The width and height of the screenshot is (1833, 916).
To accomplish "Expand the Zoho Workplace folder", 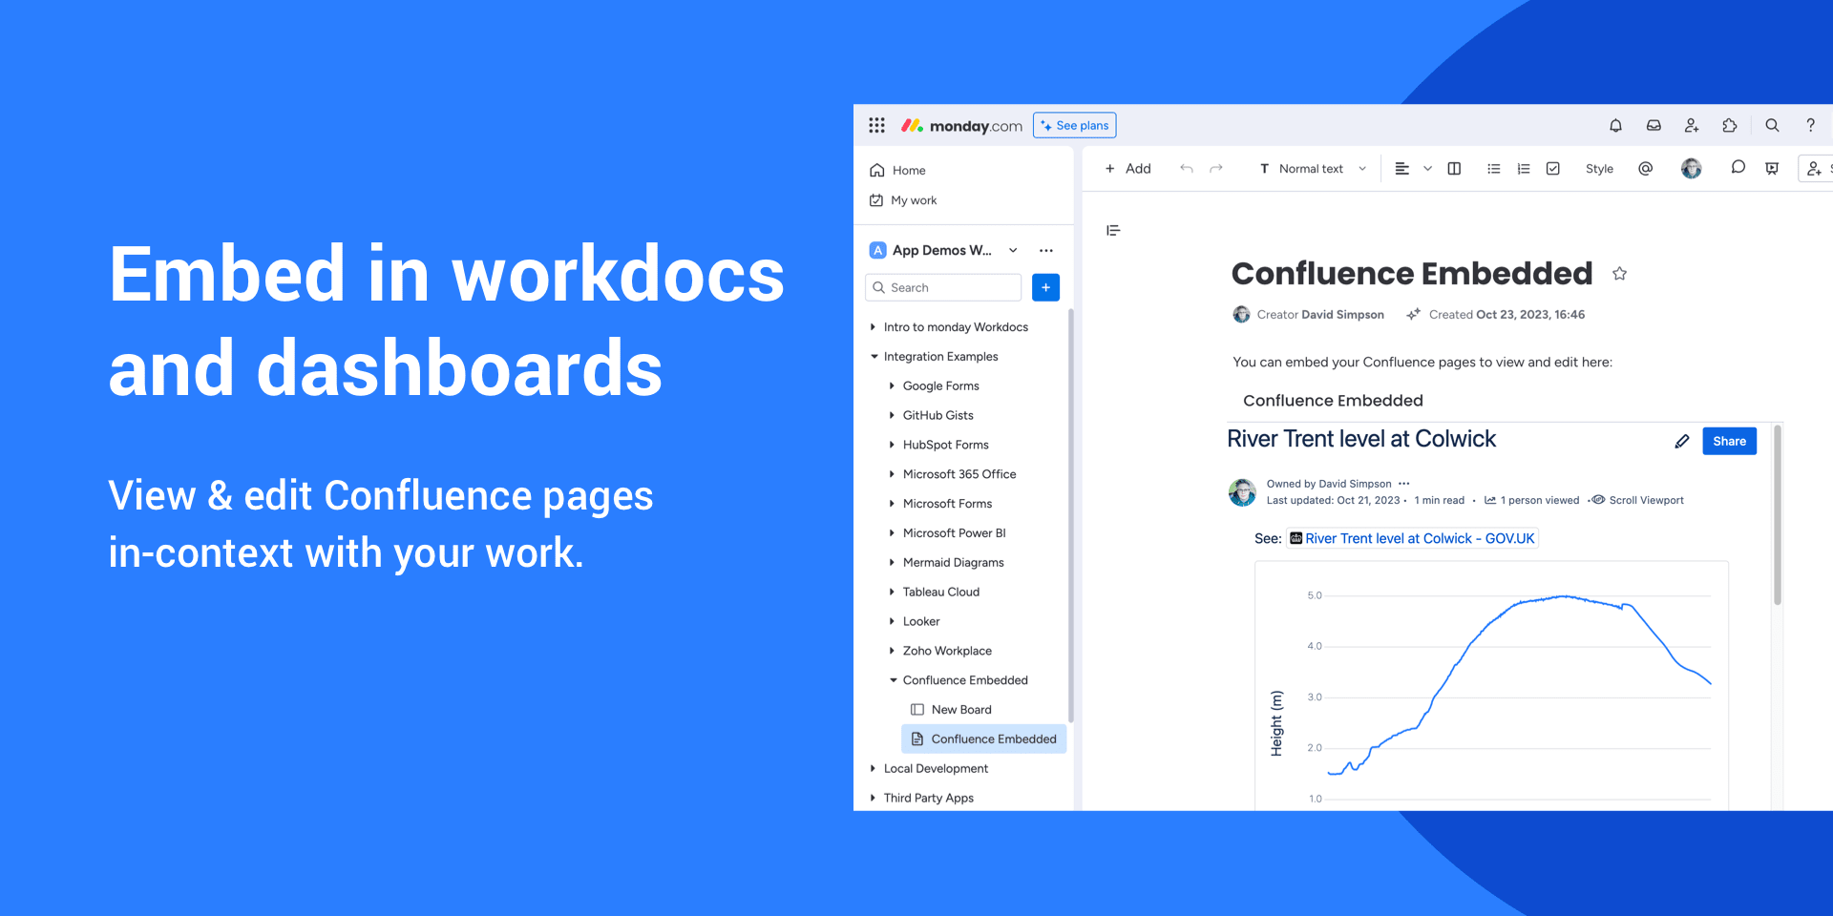I will [892, 651].
